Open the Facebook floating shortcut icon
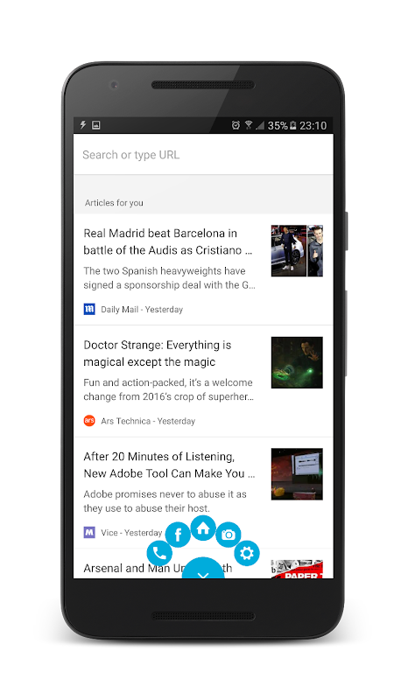Screen dimensions: 408x700 click(x=178, y=535)
